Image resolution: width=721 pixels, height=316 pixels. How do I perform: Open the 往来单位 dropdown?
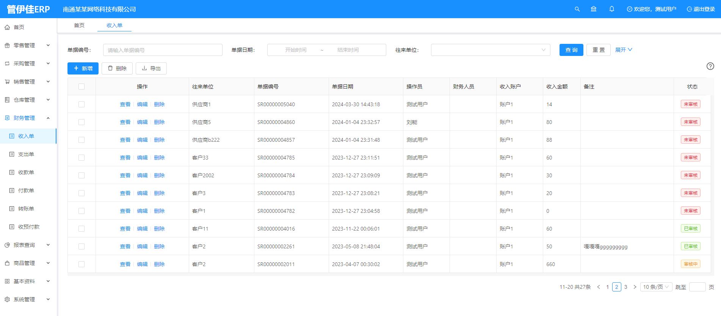pyautogui.click(x=490, y=50)
